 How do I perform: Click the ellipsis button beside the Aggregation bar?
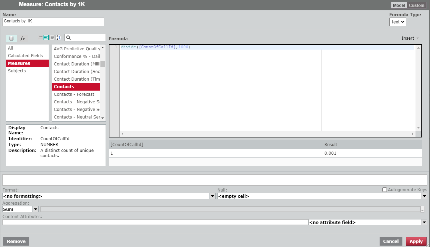422,209
